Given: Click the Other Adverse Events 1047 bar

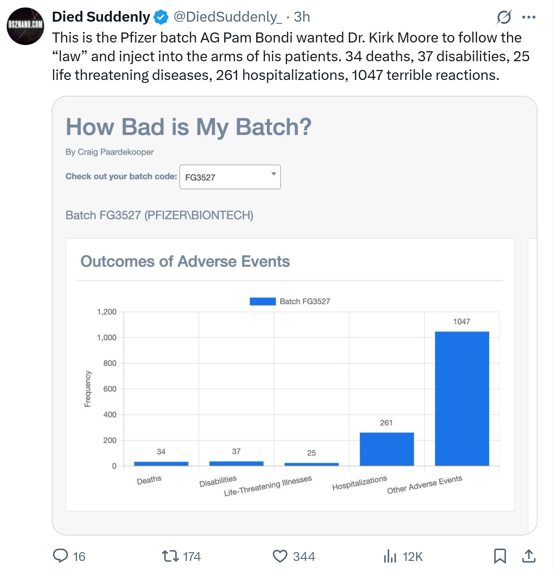Looking at the screenshot, I should (462, 399).
